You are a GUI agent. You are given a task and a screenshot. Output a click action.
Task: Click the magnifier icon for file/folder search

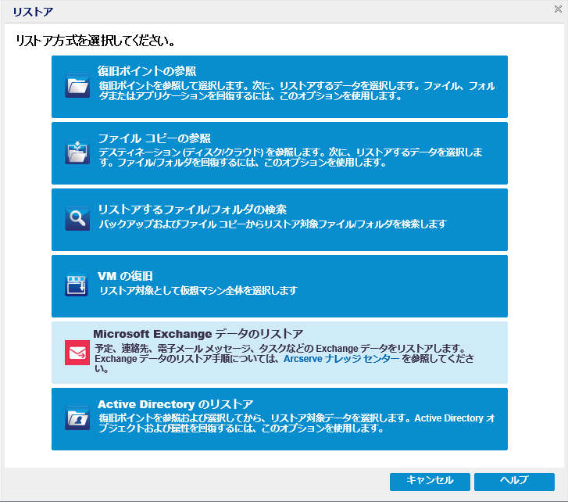(x=77, y=218)
